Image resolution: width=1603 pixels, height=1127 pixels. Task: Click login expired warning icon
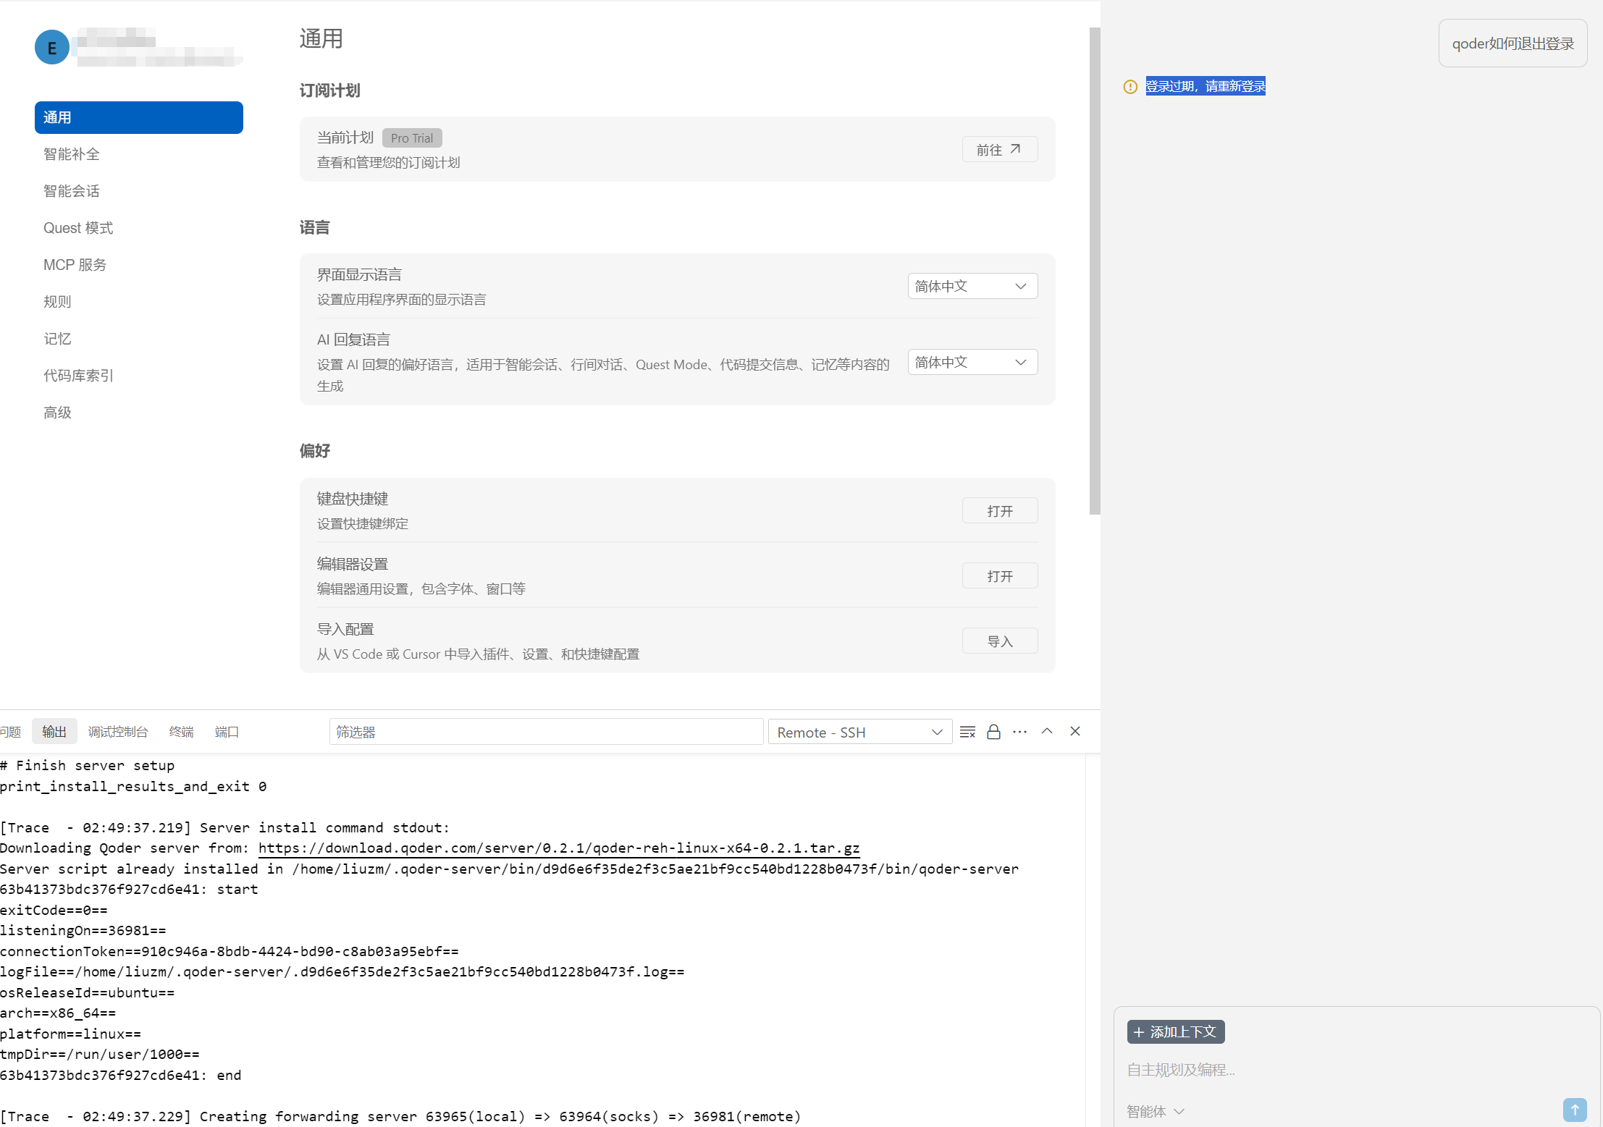coord(1129,87)
